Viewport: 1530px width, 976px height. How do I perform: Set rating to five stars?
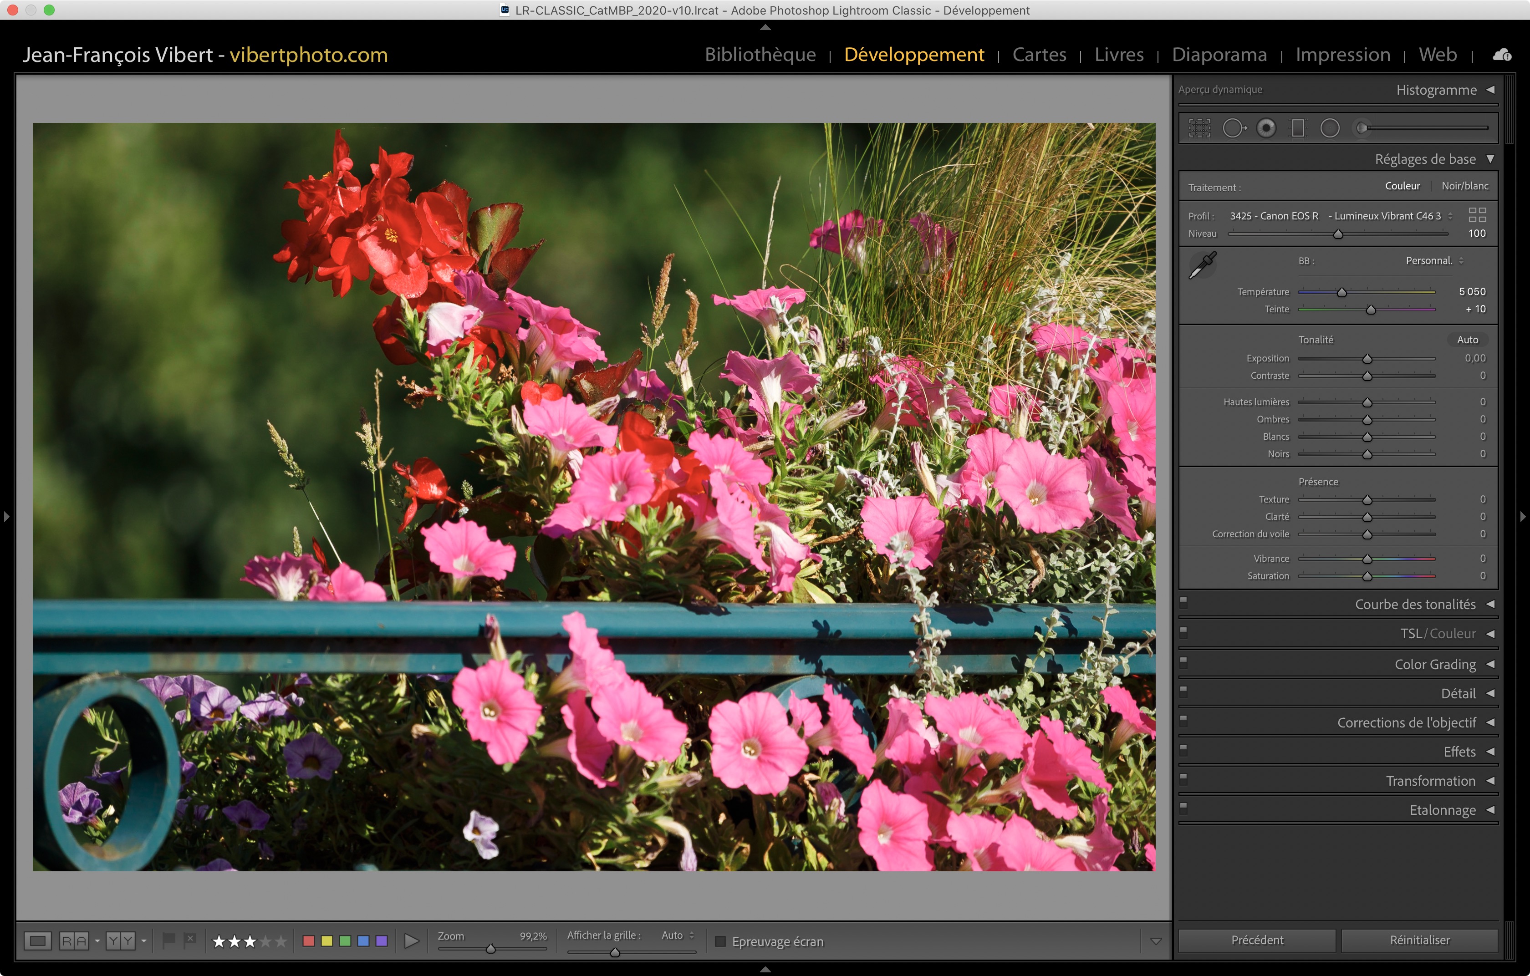281,941
